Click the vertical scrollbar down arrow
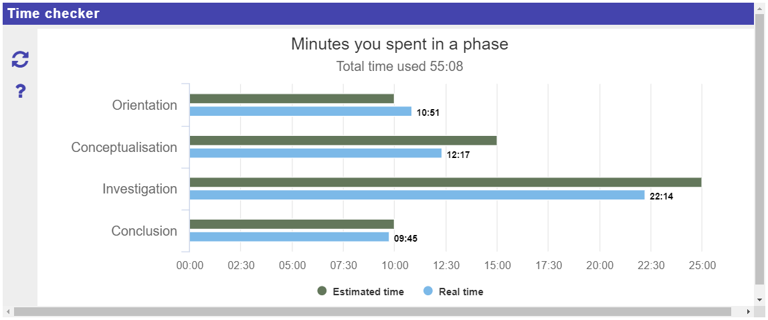768x320 pixels. [x=759, y=299]
